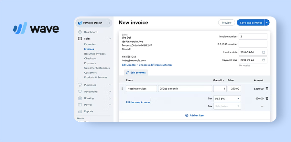Click the Dashboard label in sidebar

tap(91, 32)
